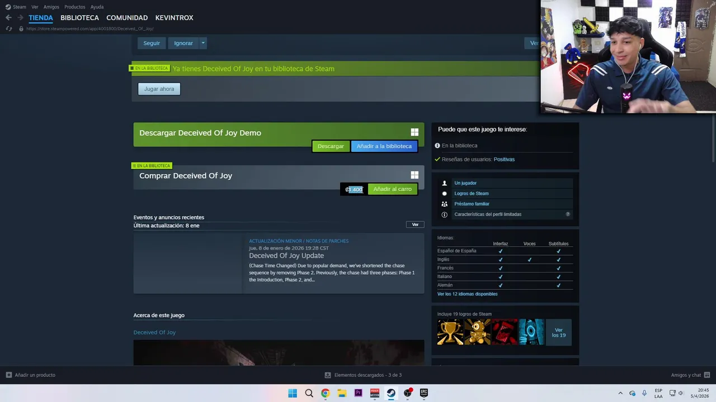The width and height of the screenshot is (716, 402).
Task: Open the ESP LAA language indicator
Action: click(658, 393)
